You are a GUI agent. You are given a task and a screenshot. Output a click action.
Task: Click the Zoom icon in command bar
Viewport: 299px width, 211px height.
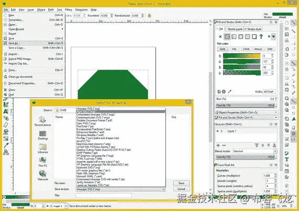[286, 99]
